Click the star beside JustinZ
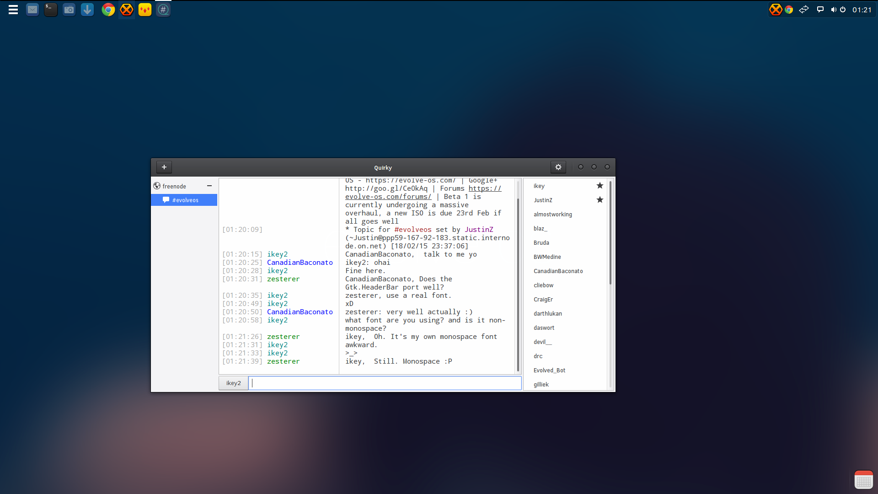This screenshot has width=878, height=494. tap(600, 199)
